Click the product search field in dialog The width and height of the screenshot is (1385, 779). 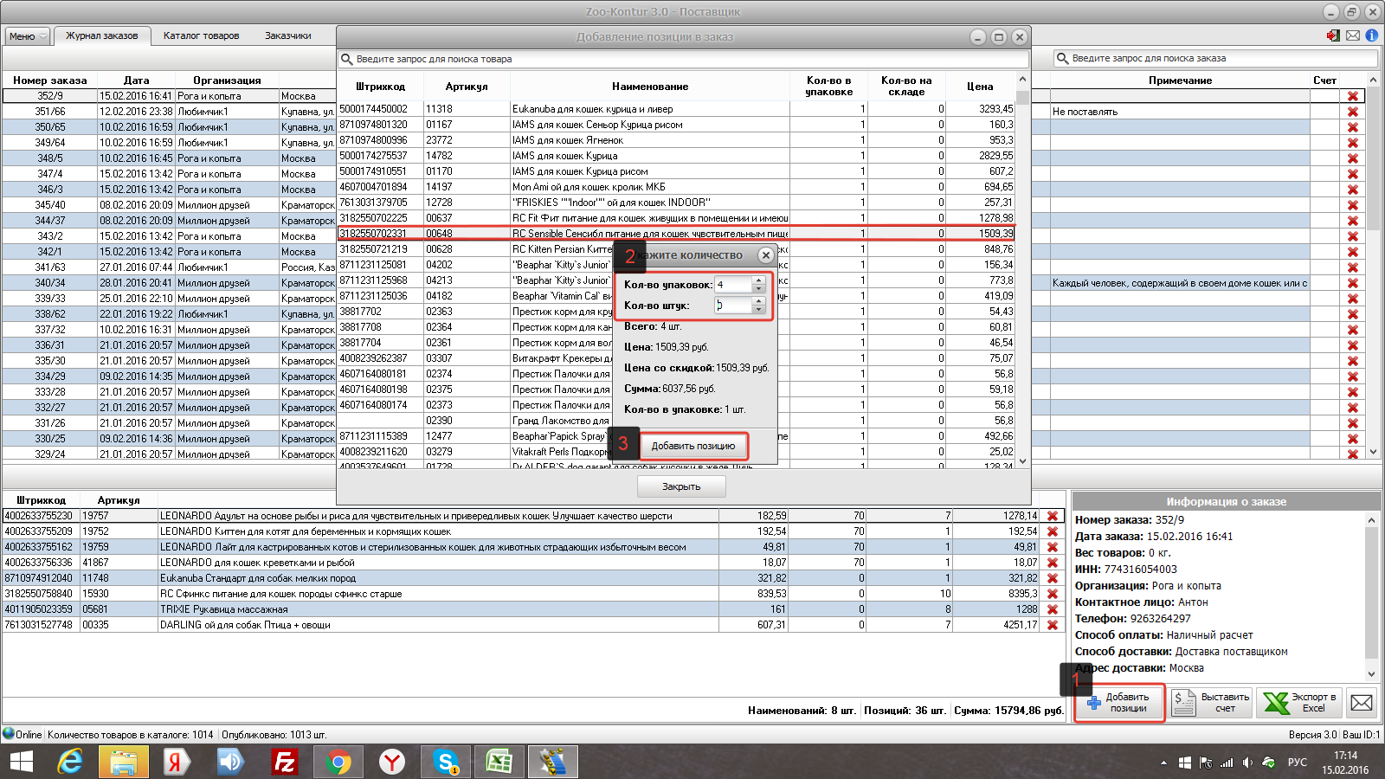[x=684, y=59]
